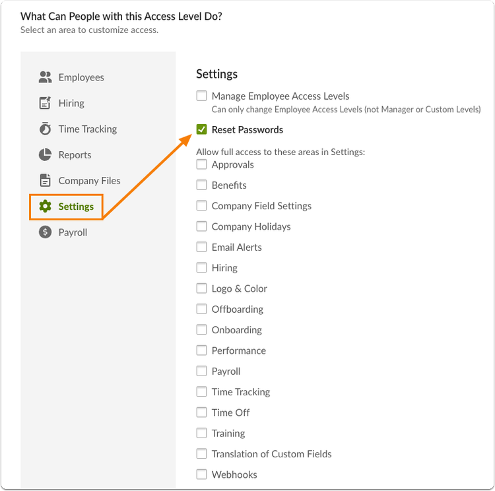The height and width of the screenshot is (491, 495).
Task: Uncheck the Reset Passwords checkbox
Action: click(201, 129)
